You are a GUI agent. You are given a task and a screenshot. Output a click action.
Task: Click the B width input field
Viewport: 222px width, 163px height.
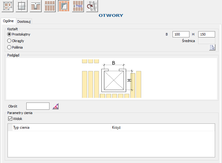pyautogui.click(x=181, y=34)
